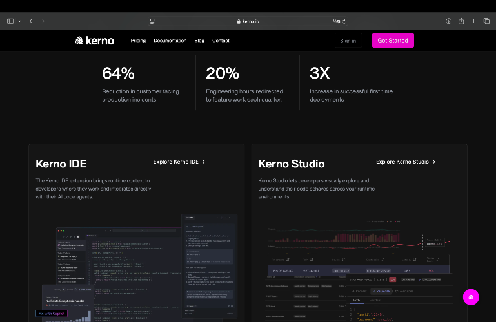
Task: Open the Pricing menu item
Action: click(x=138, y=41)
